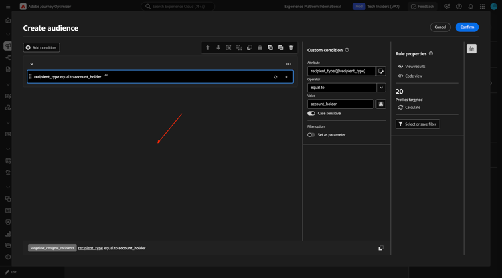Open the three-dots group options menu
Image resolution: width=502 pixels, height=278 pixels.
click(x=288, y=64)
